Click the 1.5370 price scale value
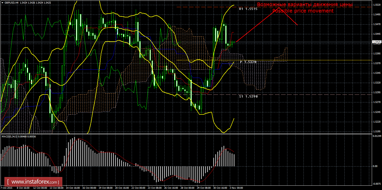 click(377, 63)
